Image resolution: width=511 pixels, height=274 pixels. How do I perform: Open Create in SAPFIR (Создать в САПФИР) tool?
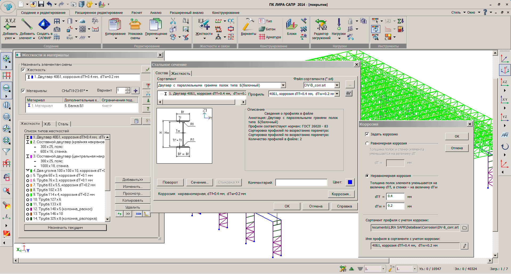(x=44, y=25)
